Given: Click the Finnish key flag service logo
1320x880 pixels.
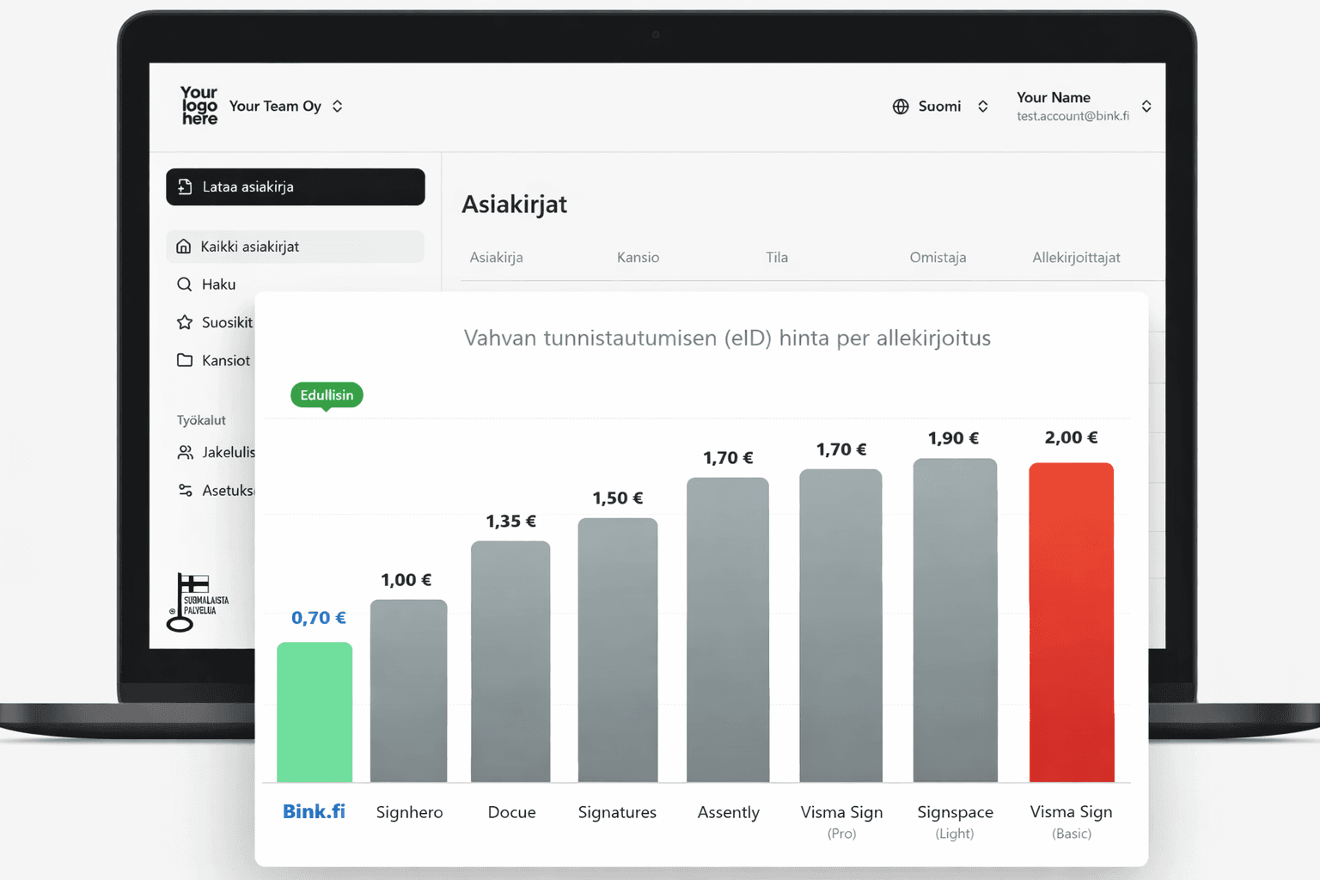Looking at the screenshot, I should (196, 602).
